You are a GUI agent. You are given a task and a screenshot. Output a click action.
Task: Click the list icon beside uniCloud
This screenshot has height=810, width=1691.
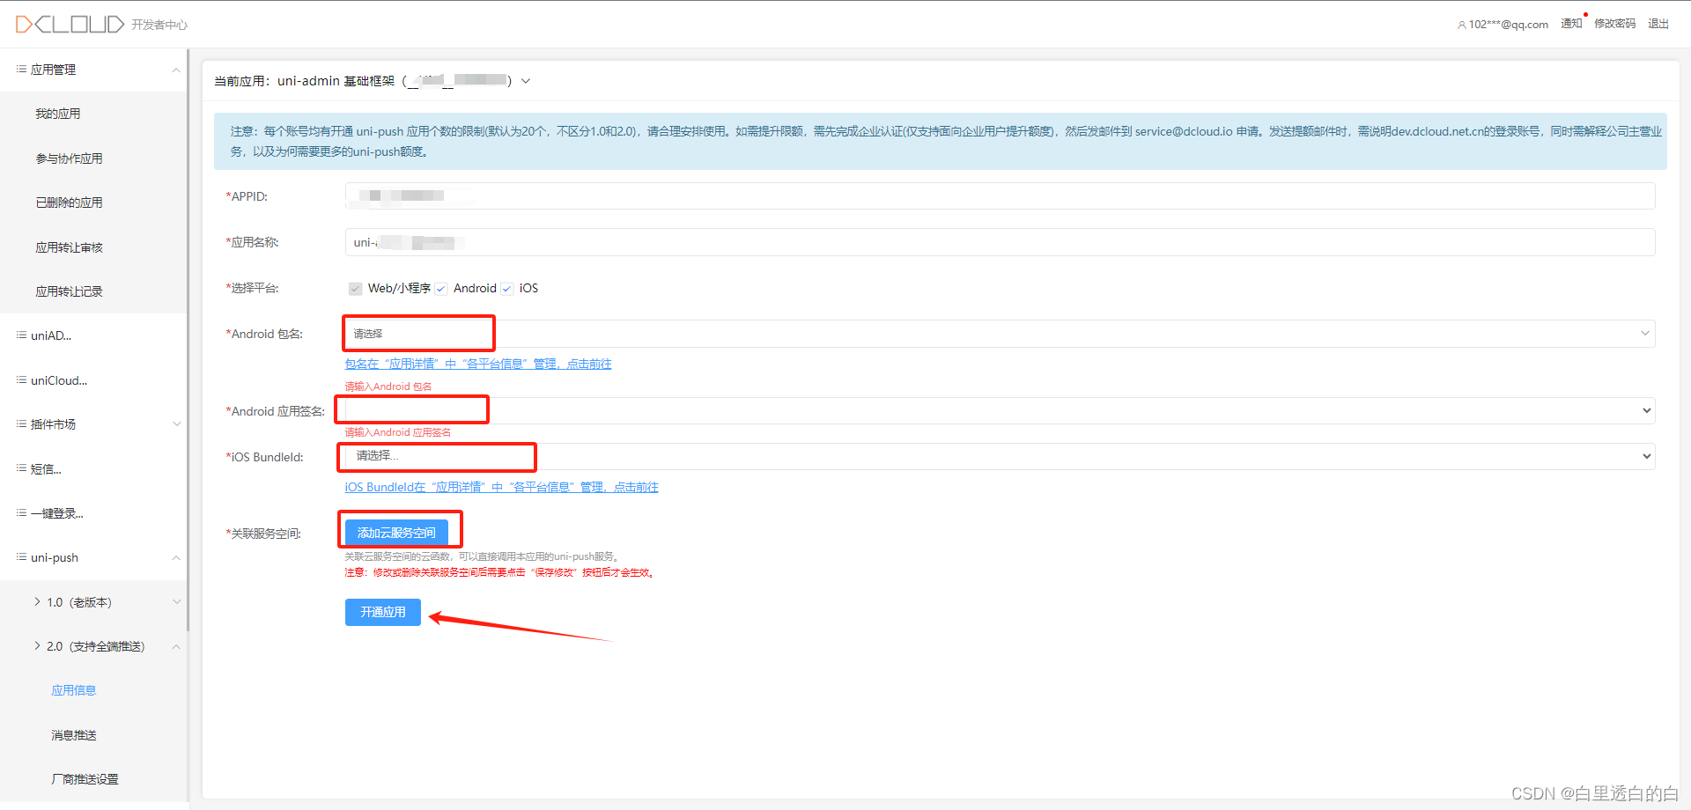click(21, 379)
